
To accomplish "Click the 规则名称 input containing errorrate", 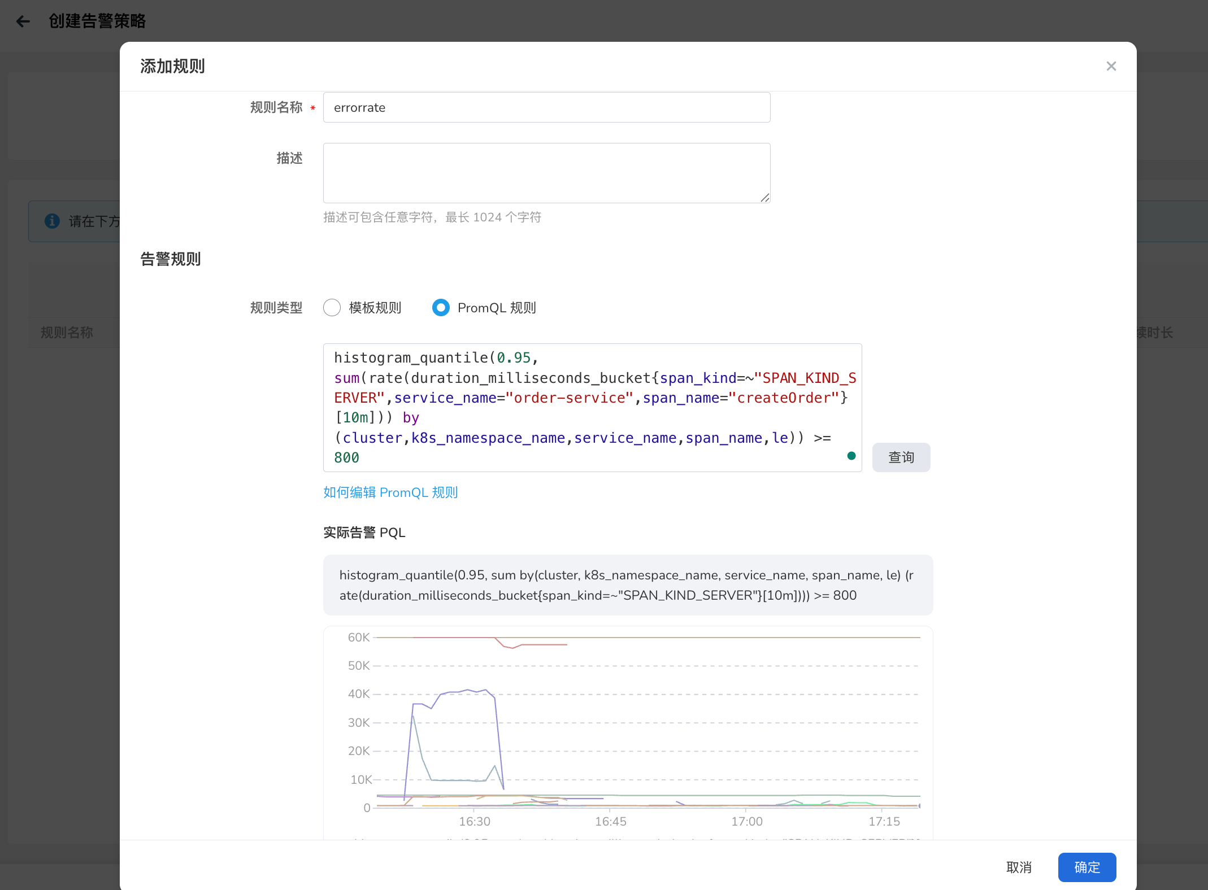I will (546, 107).
